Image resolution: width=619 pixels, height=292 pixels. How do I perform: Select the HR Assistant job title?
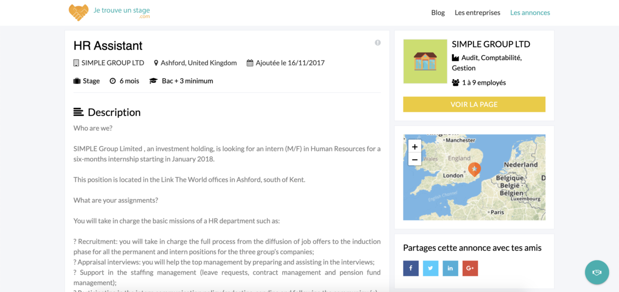[x=108, y=45]
